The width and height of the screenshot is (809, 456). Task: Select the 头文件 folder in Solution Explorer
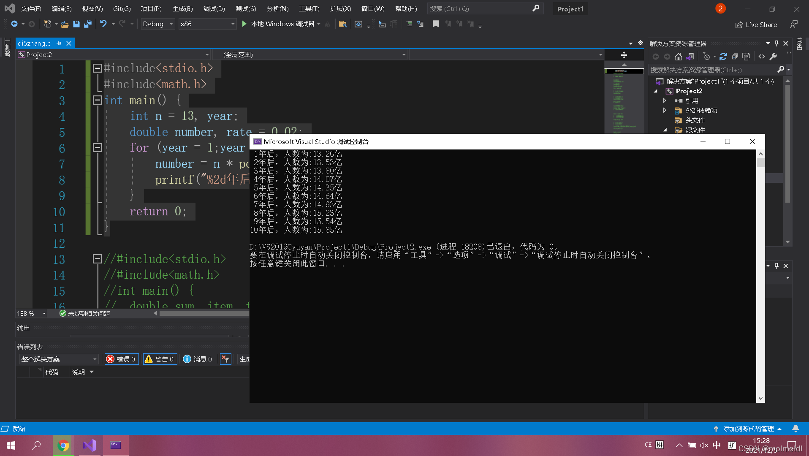click(x=695, y=120)
